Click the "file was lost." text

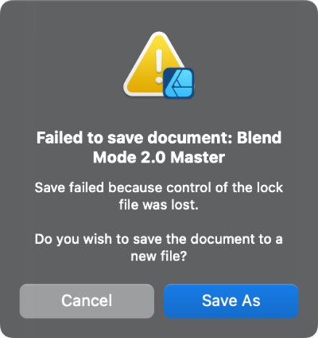pos(159,205)
